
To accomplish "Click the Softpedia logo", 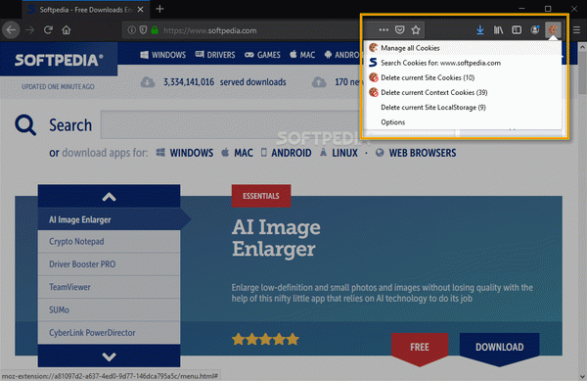I will (59, 60).
